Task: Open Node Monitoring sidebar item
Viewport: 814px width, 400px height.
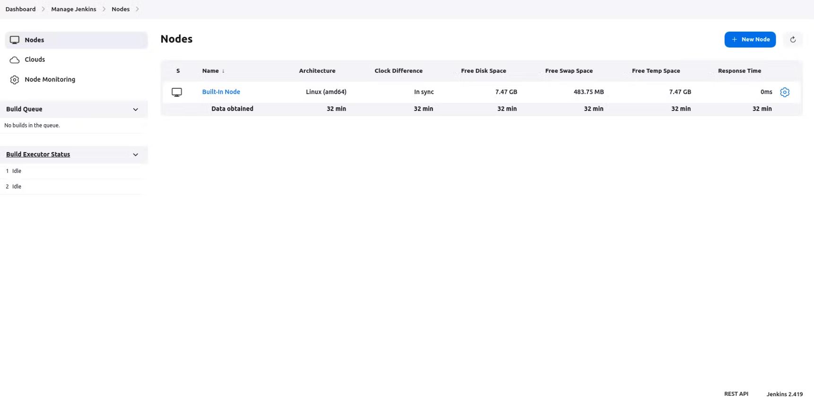Action: (76, 79)
